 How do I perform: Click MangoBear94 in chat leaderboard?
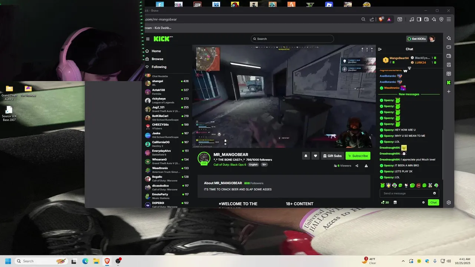(x=399, y=58)
